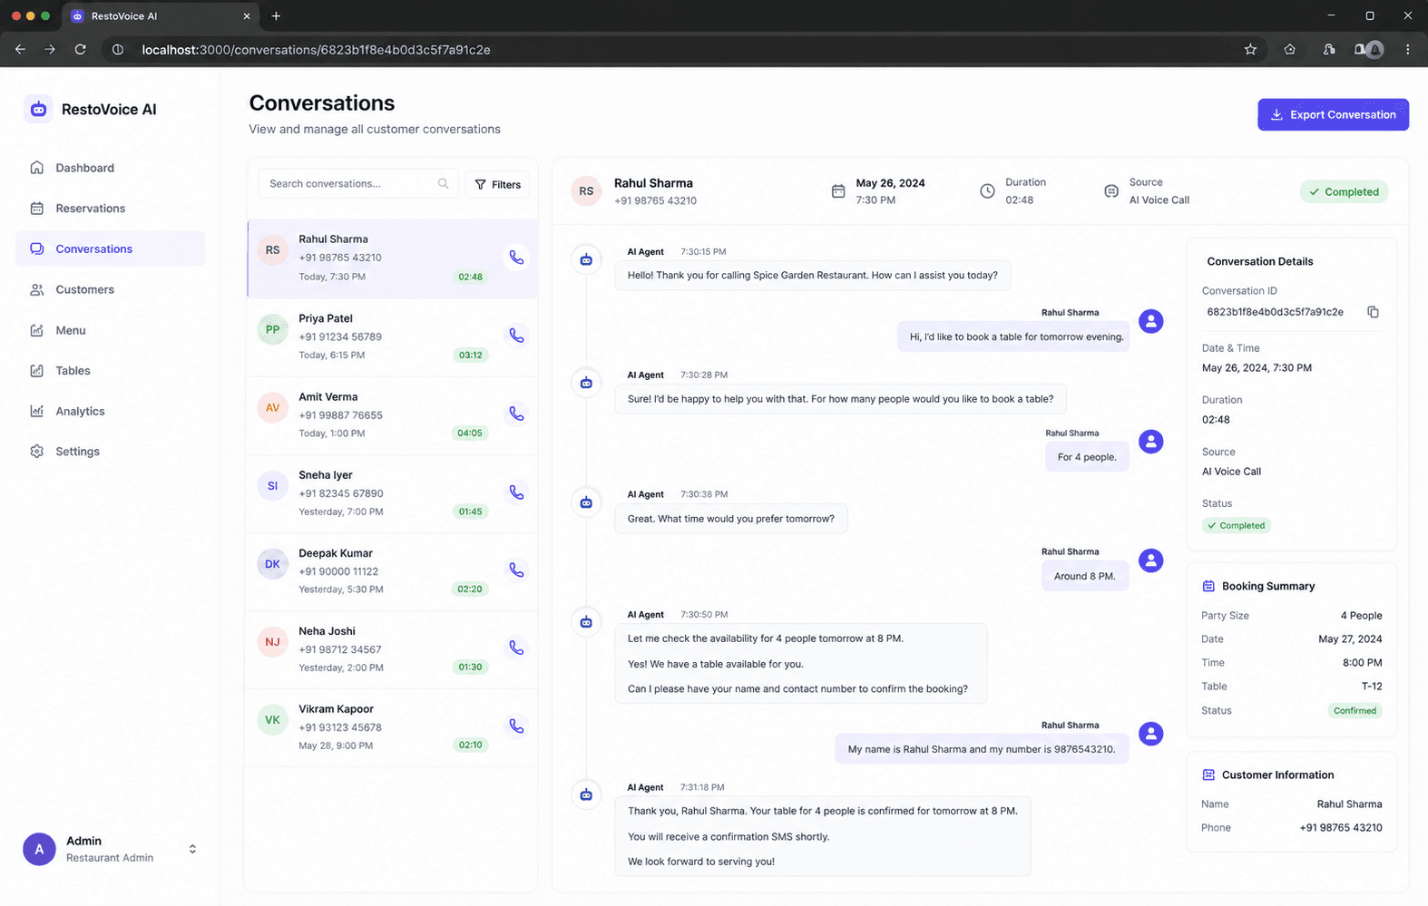The width and height of the screenshot is (1428, 906).
Task: Call Deepak Kumar using the phone icon
Action: 516,570
